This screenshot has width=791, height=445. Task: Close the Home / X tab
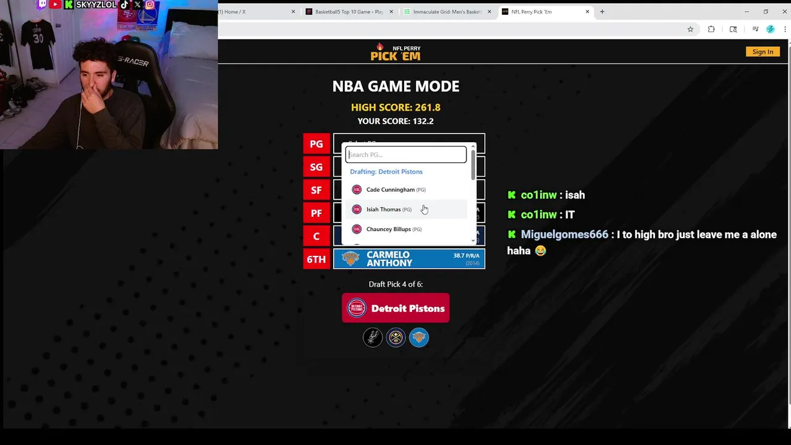click(x=293, y=12)
